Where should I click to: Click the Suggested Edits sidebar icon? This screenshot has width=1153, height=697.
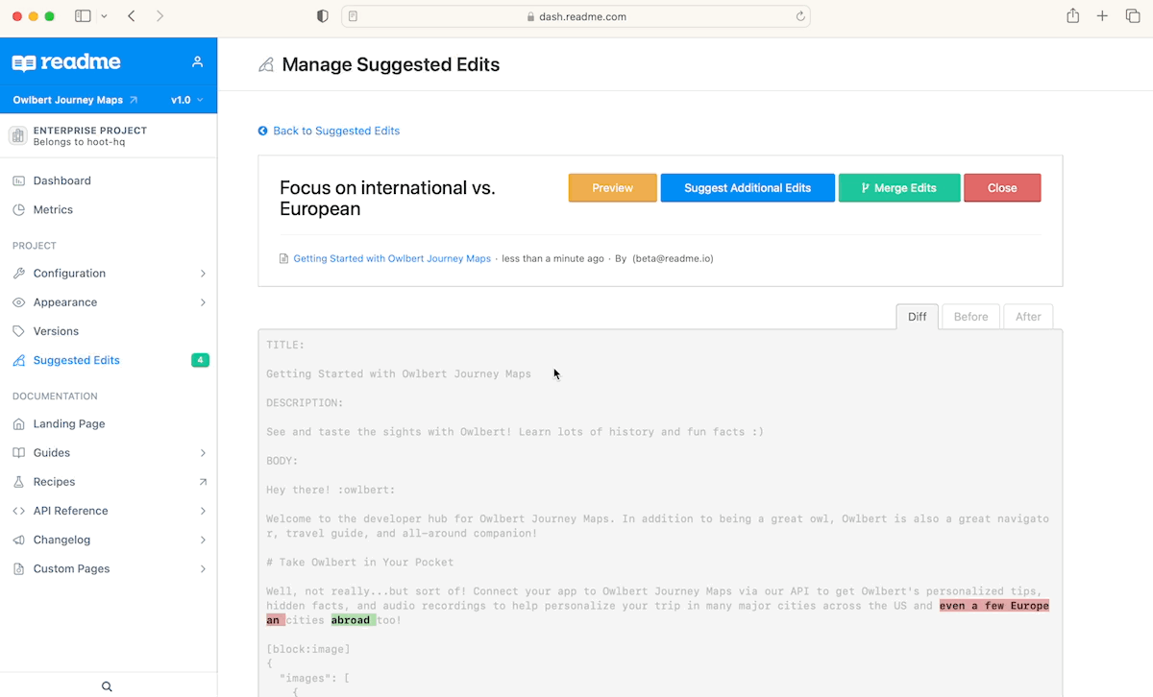(18, 361)
